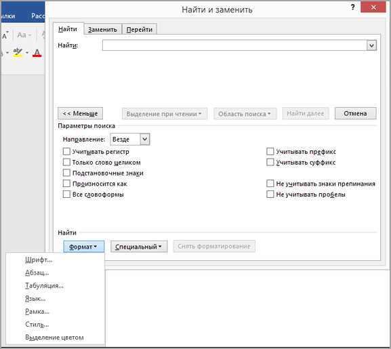Click the red font color icon
391x349 pixels.
tap(37, 53)
